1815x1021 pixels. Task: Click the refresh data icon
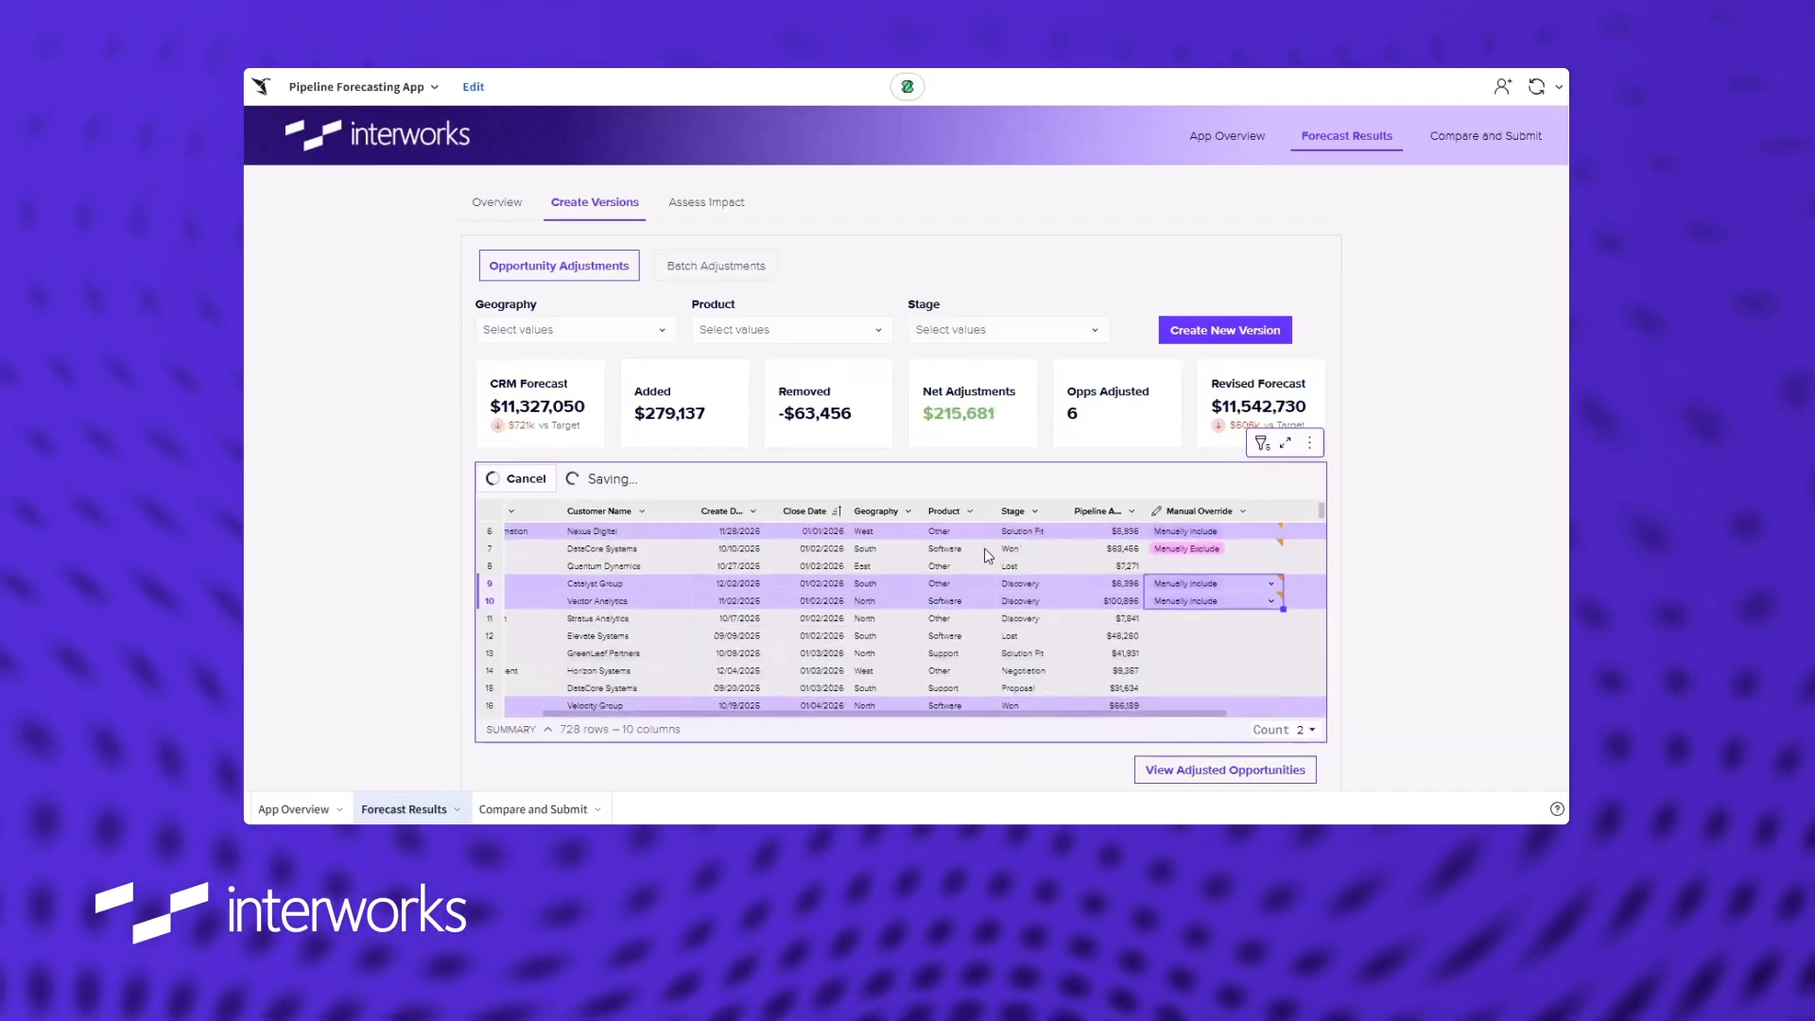pos(1536,87)
